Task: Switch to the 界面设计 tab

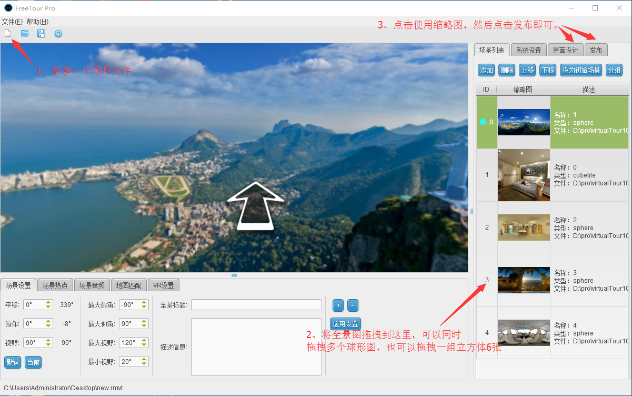Action: (565, 50)
